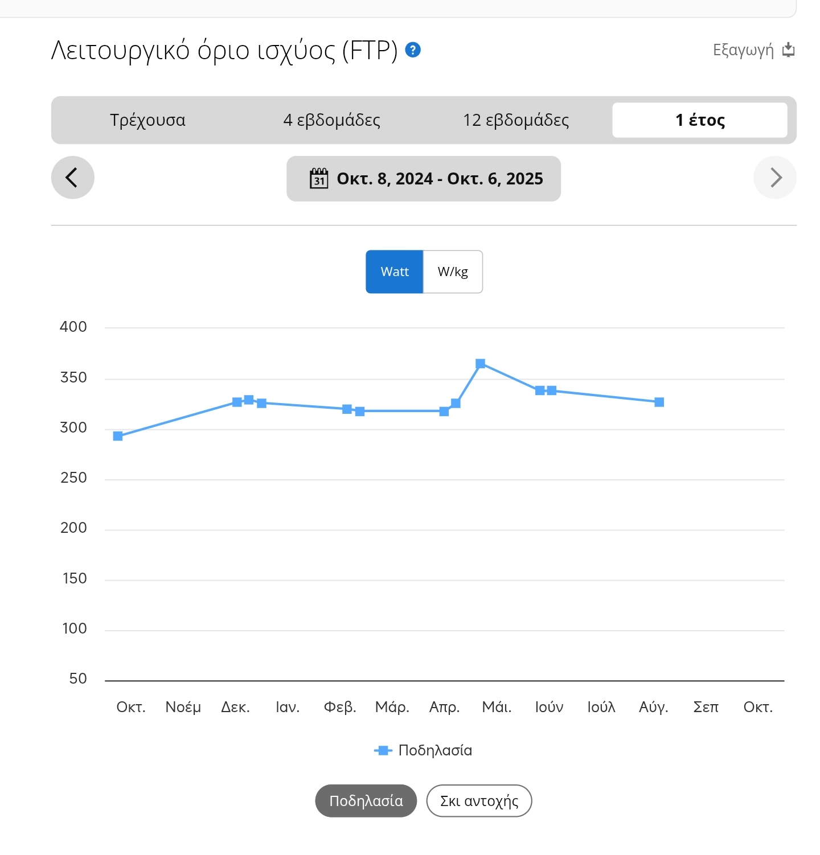The image size is (820, 855).
Task: Click the export download icon
Action: coord(789,50)
